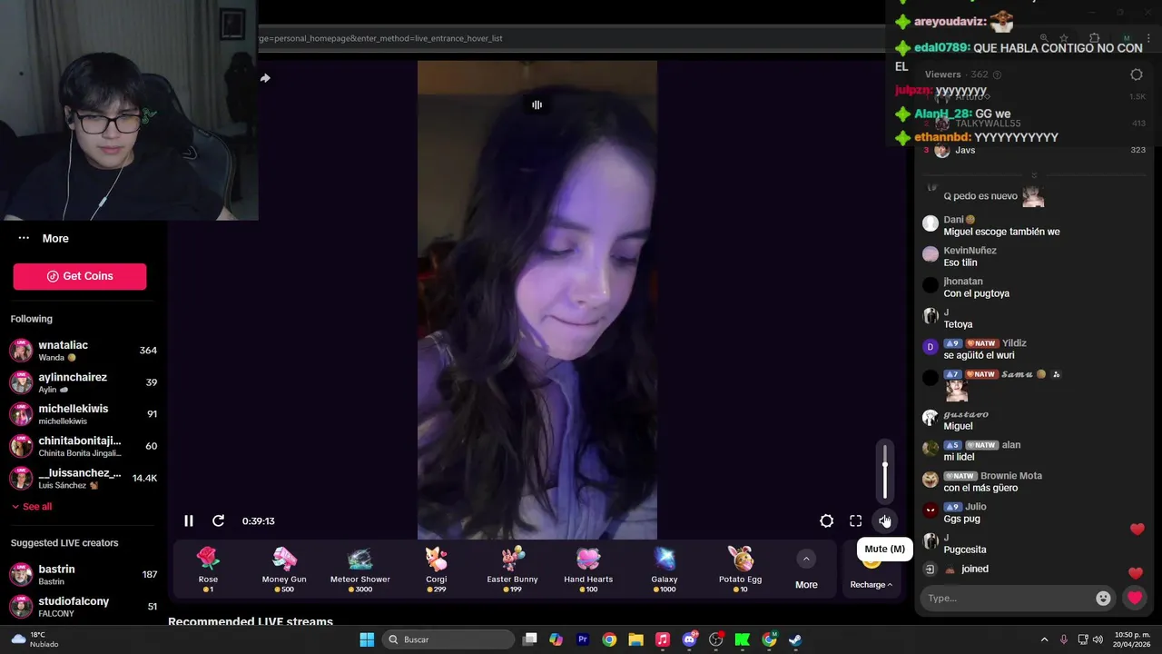
Task: Open the Windows Start menu
Action: (367, 639)
